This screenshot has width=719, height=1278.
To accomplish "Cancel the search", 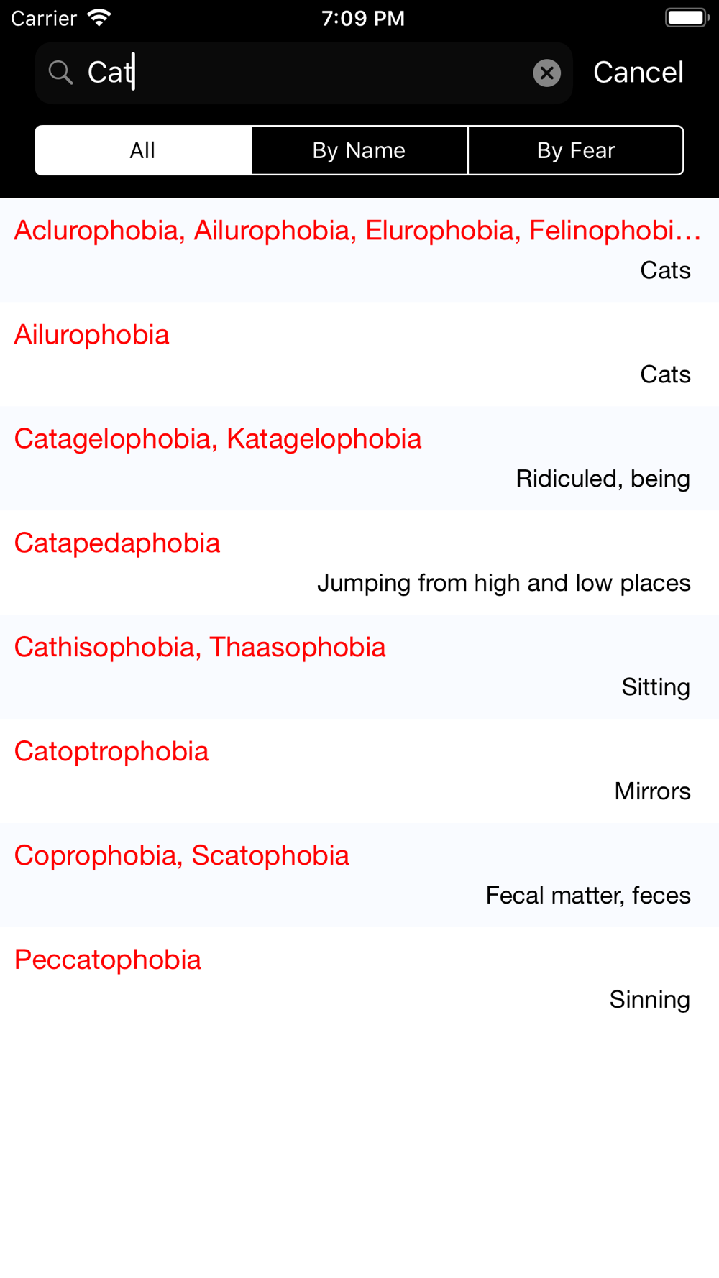I will (638, 73).
